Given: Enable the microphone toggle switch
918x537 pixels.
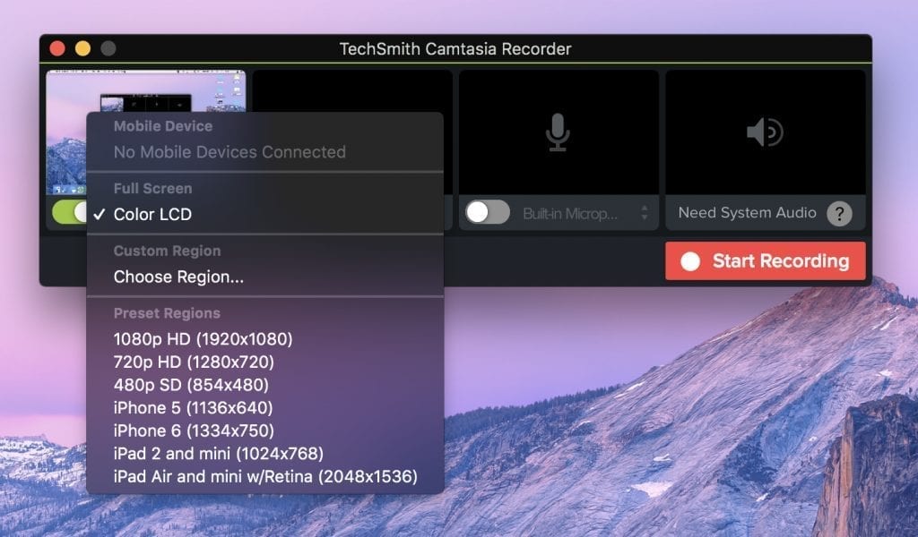Looking at the screenshot, I should coord(488,212).
